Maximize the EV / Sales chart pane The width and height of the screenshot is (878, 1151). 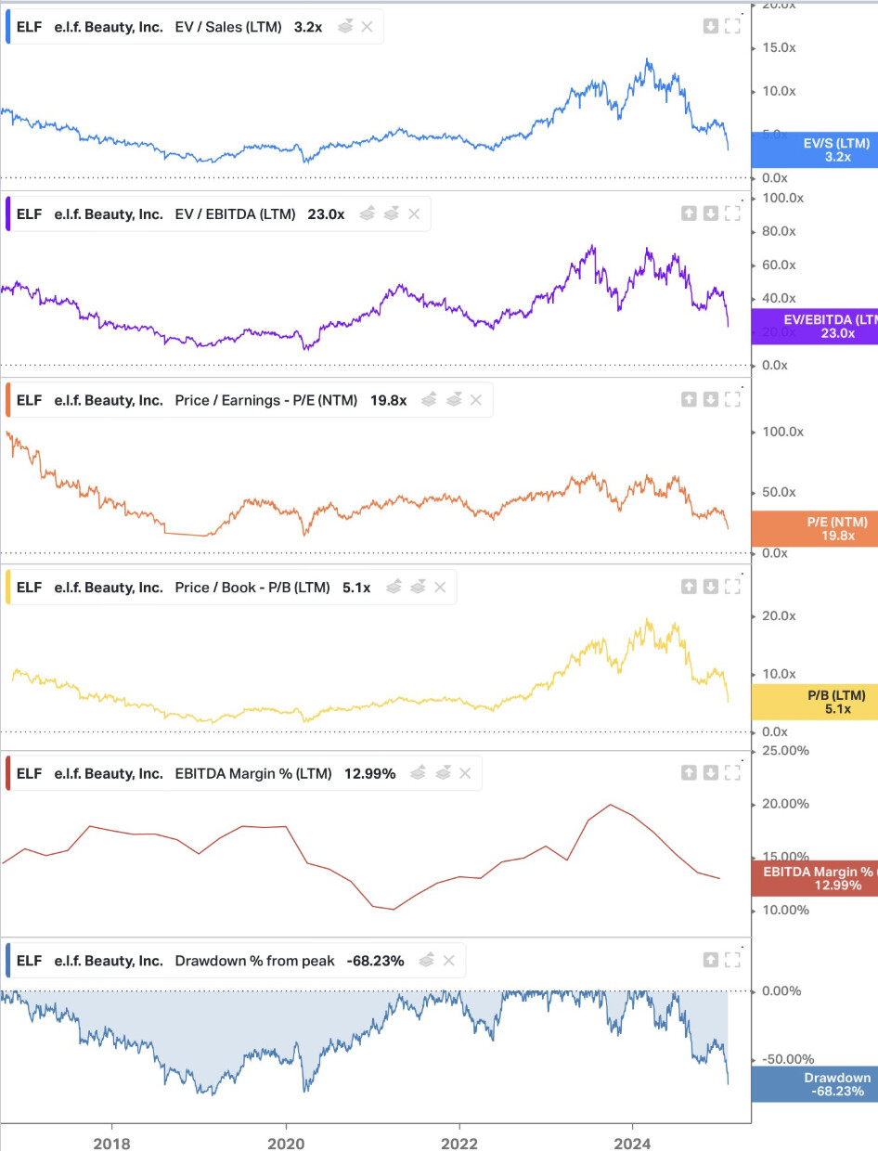pyautogui.click(x=733, y=27)
